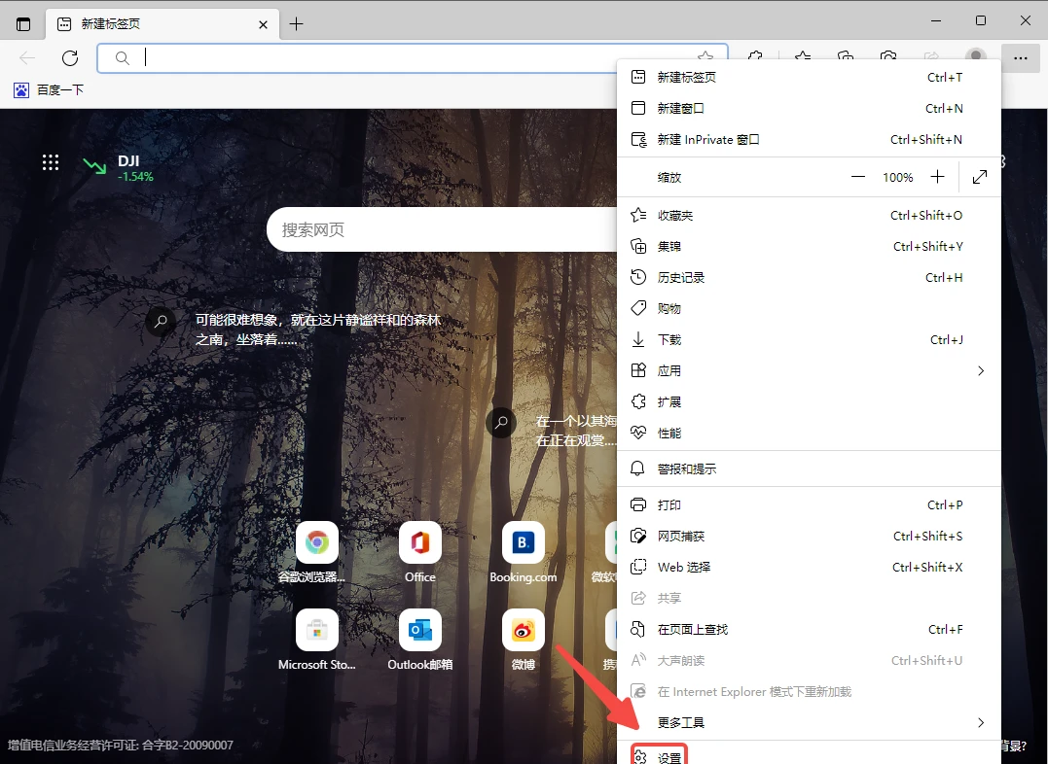Viewport: 1048px width, 764px height.
Task: Open 历史记录 from the menu
Action: [809, 277]
